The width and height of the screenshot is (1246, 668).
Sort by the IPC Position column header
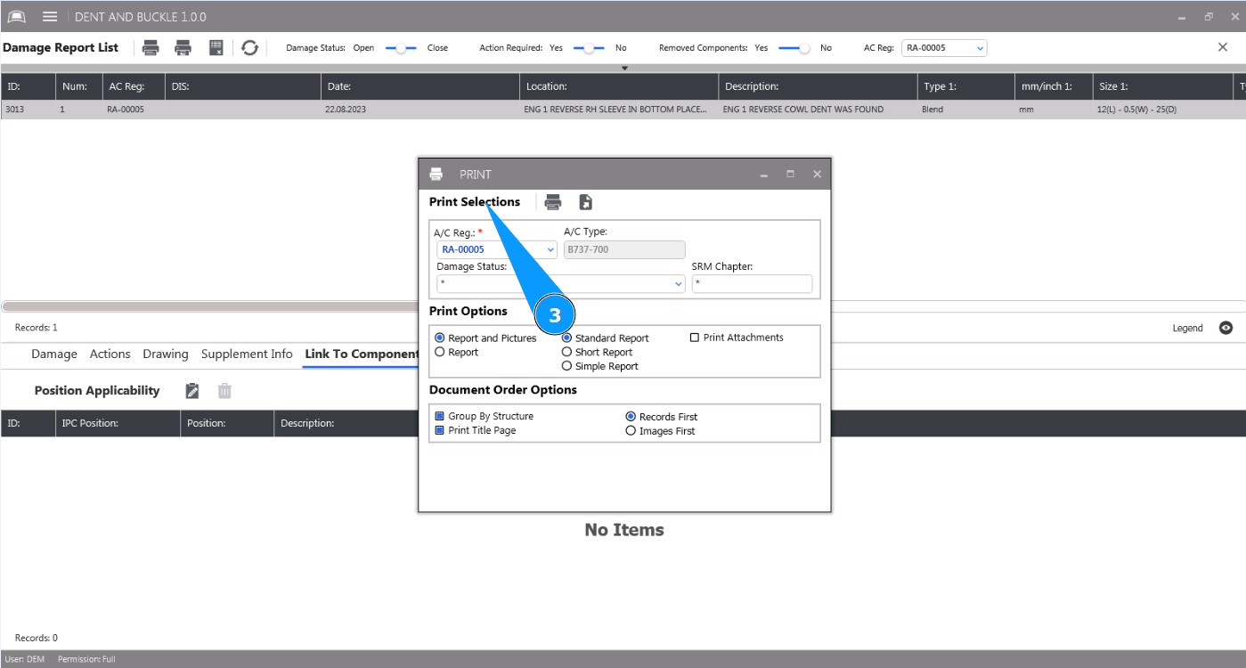(118, 423)
